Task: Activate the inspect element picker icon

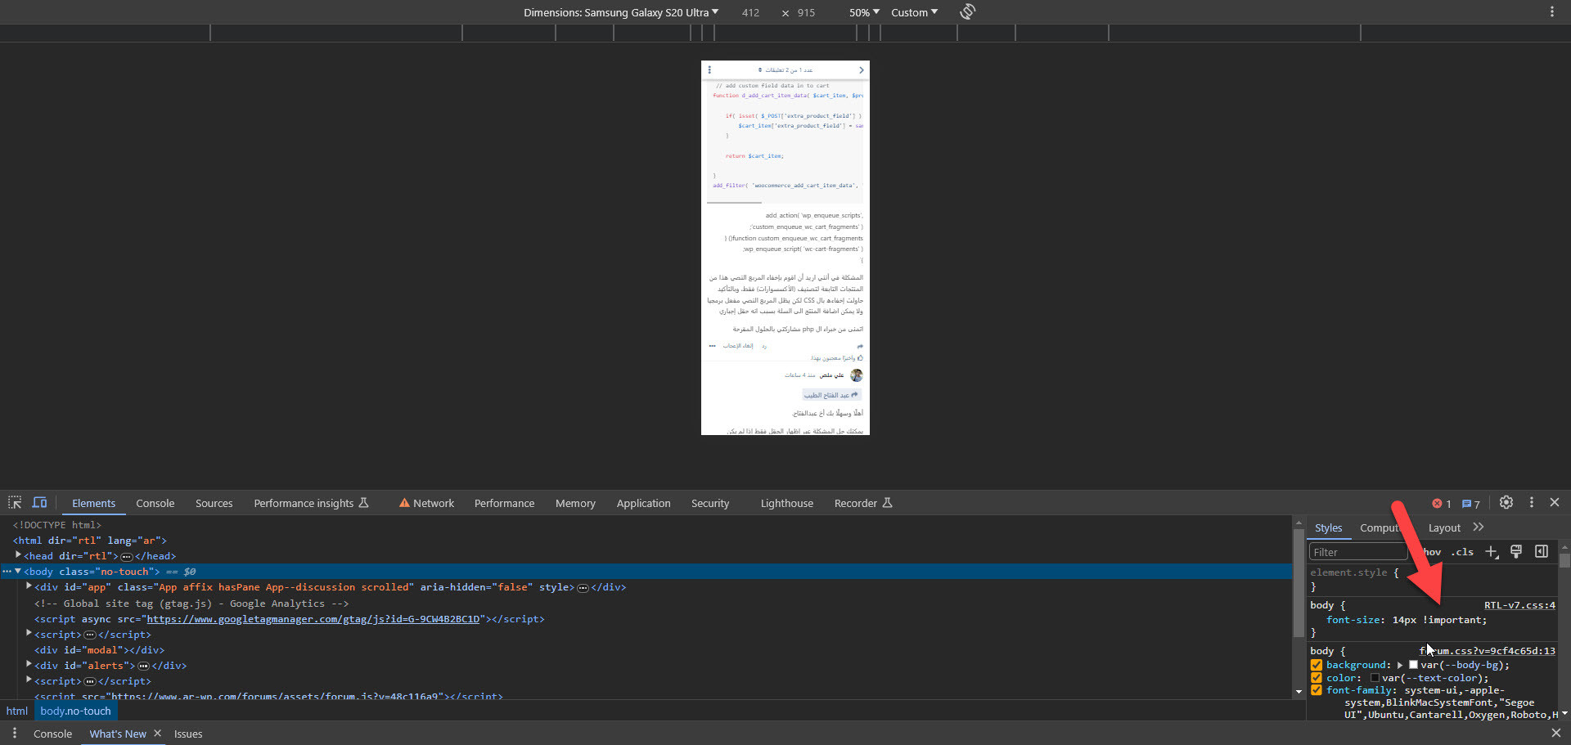Action: tap(15, 503)
